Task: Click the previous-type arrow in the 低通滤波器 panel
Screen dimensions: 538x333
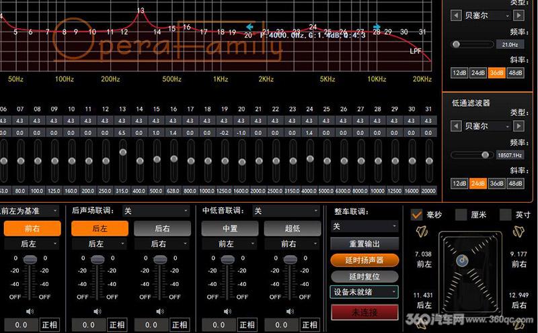Action: (x=456, y=126)
